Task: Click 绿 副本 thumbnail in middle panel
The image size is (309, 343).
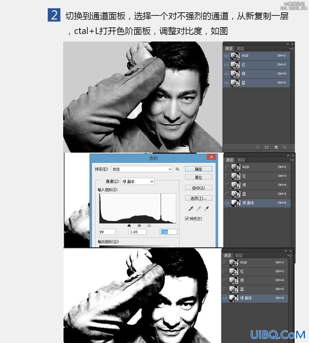Action: click(236, 203)
